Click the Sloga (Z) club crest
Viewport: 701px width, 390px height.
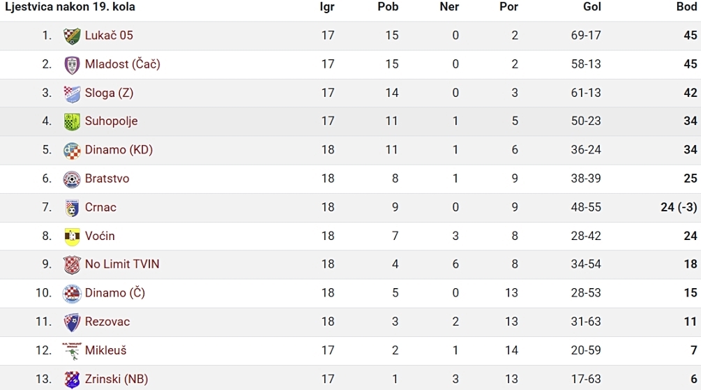tap(72, 93)
